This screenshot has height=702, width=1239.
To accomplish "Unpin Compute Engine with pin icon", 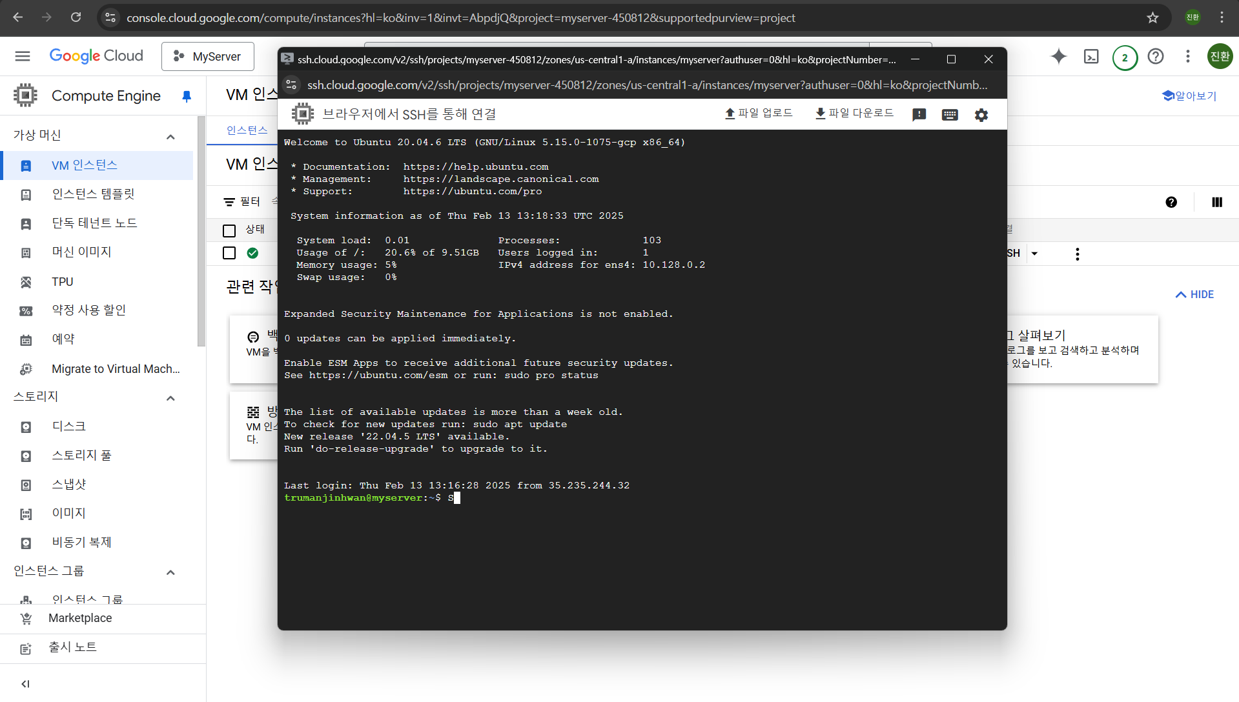I will [x=187, y=96].
